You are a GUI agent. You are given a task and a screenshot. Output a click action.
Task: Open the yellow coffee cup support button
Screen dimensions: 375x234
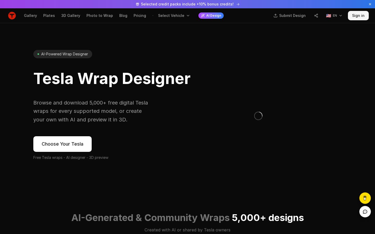(365, 198)
